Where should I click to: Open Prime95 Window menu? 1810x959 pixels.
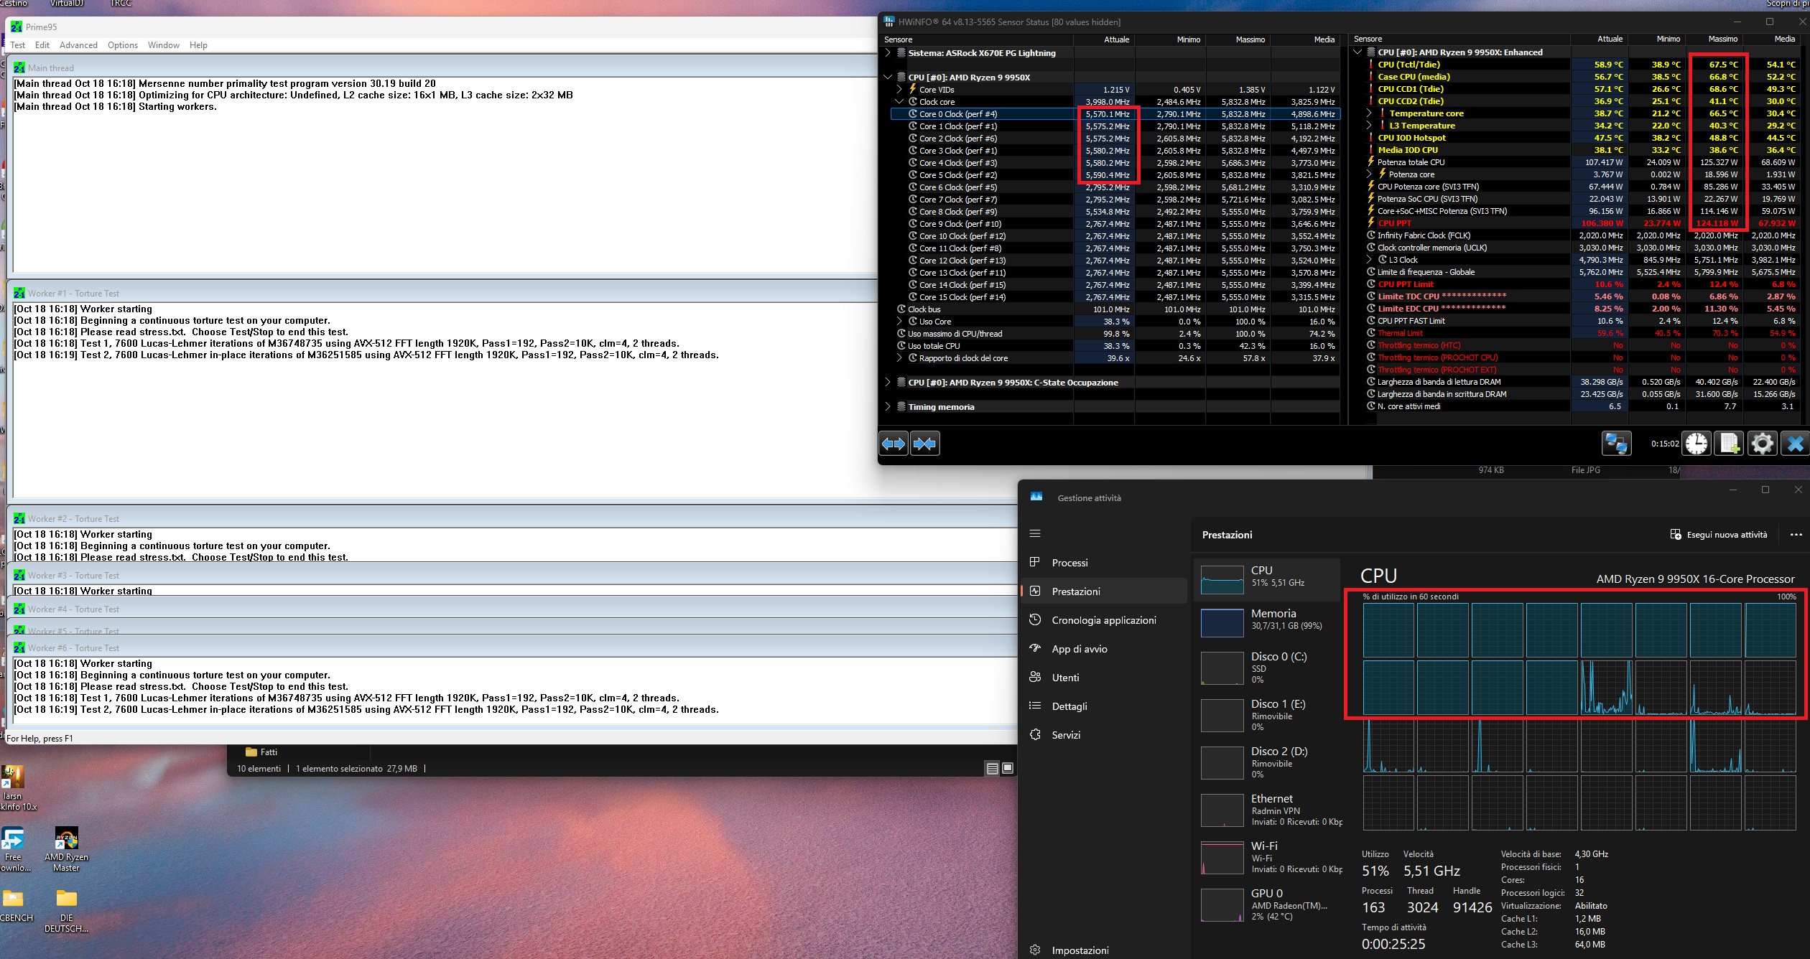164,45
